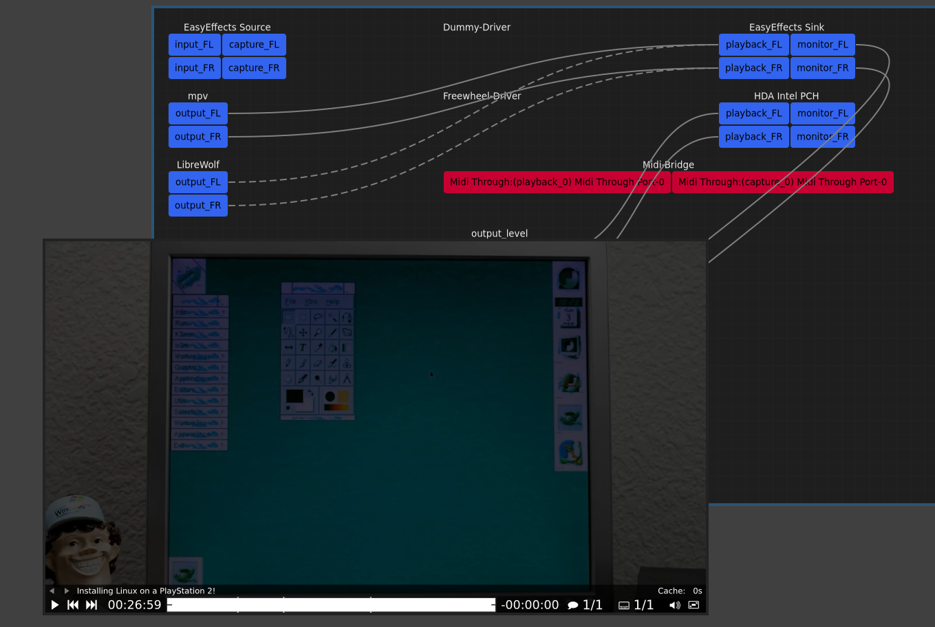The image size is (935, 627).
Task: Mute audio with the speaker icon
Action: [674, 605]
